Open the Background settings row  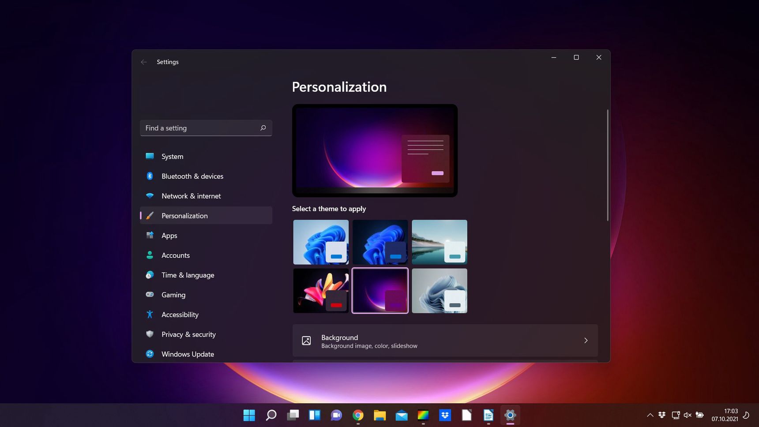pos(445,341)
